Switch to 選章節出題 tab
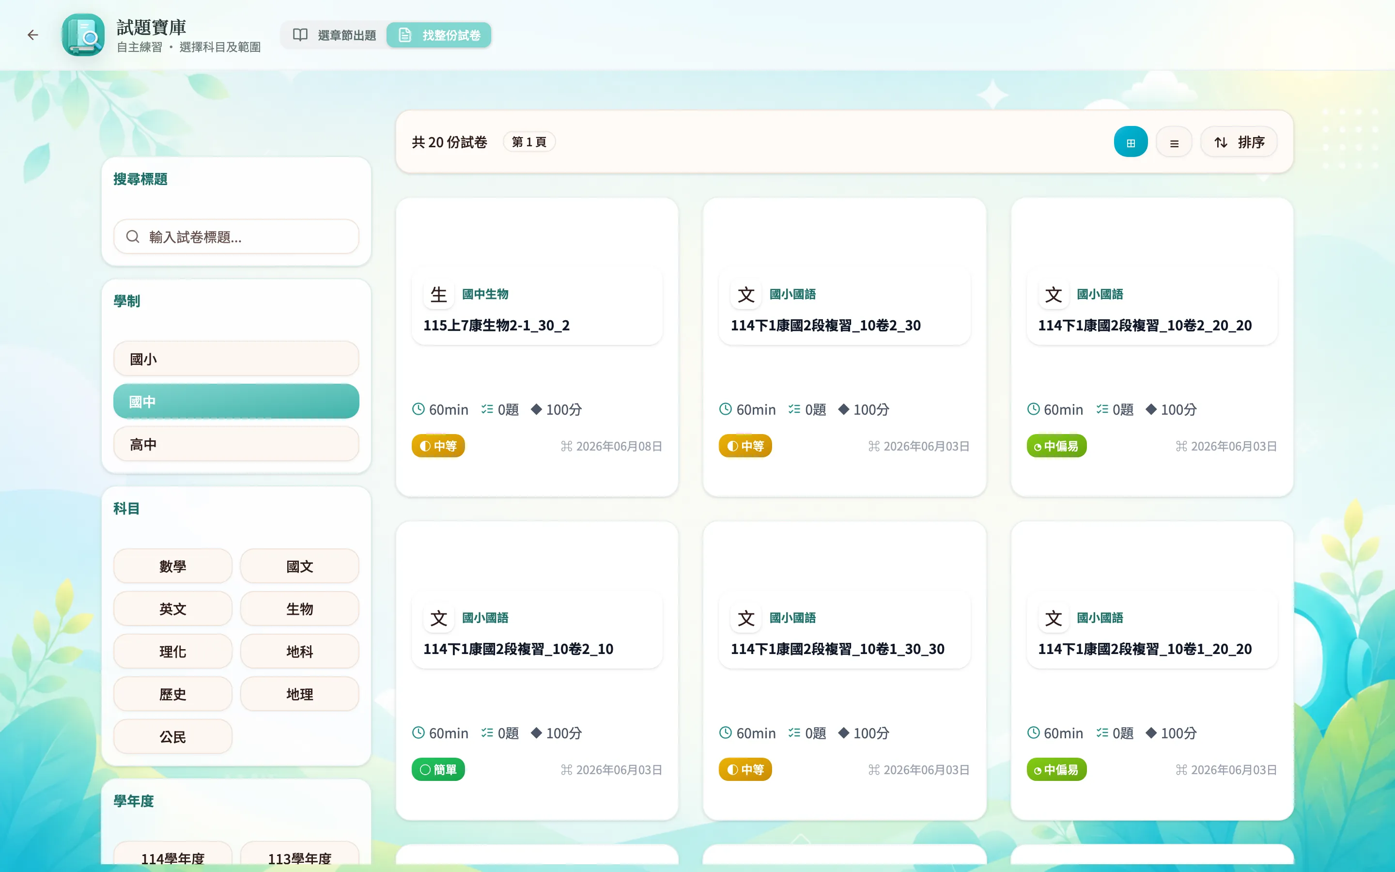 tap(334, 35)
